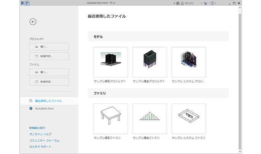
Task: Open the コミュニティ フォーラム link
Action: coord(44,140)
